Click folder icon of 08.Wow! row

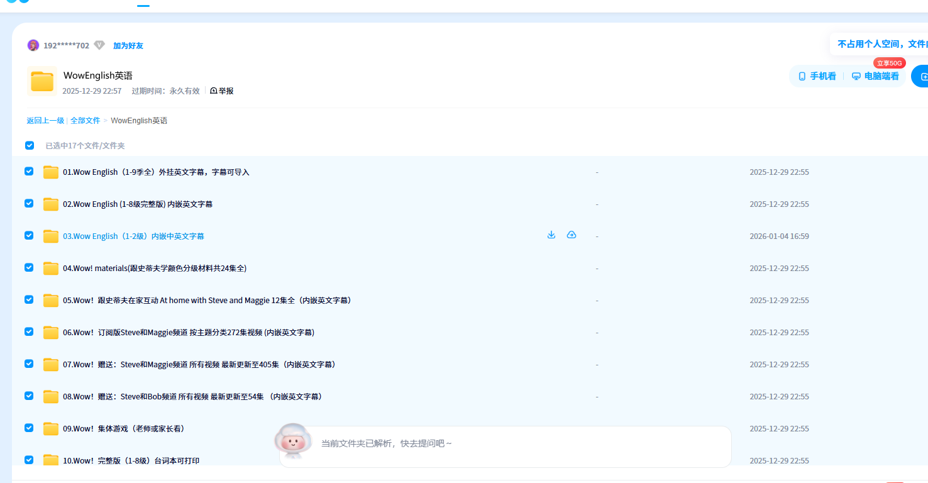51,397
